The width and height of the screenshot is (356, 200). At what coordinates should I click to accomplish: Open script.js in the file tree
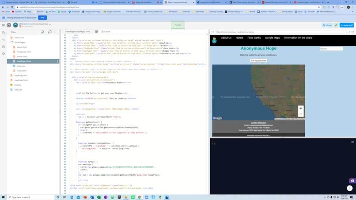click(18, 85)
